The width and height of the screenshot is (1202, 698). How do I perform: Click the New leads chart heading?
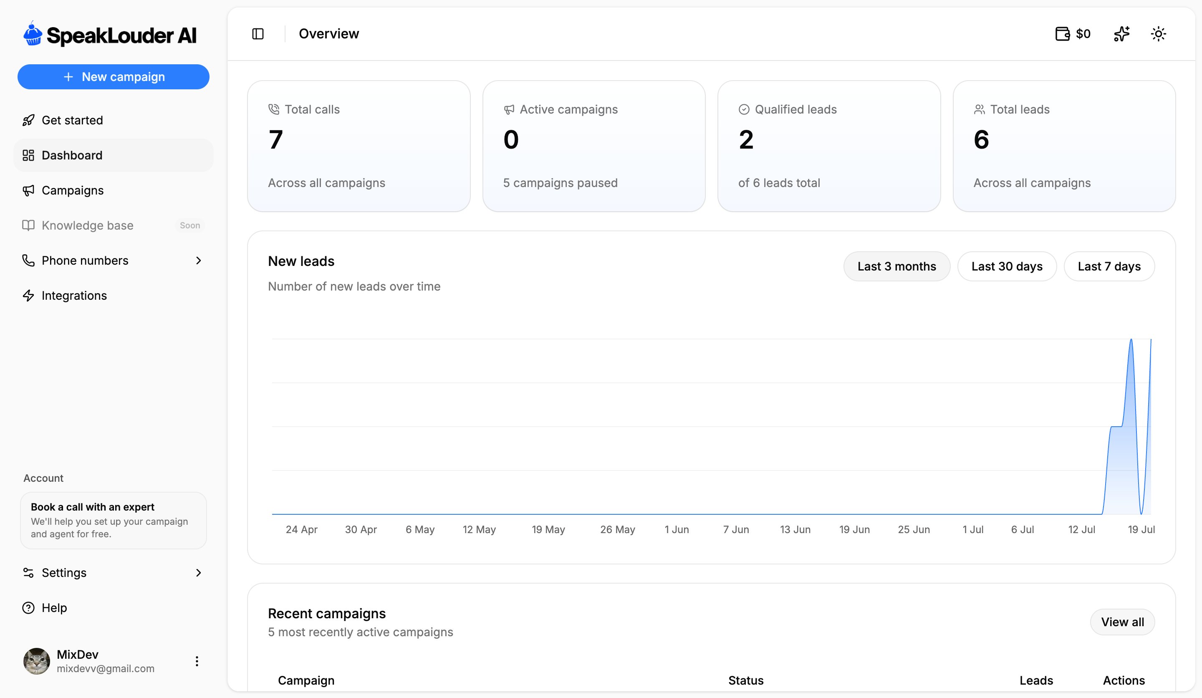pyautogui.click(x=301, y=261)
